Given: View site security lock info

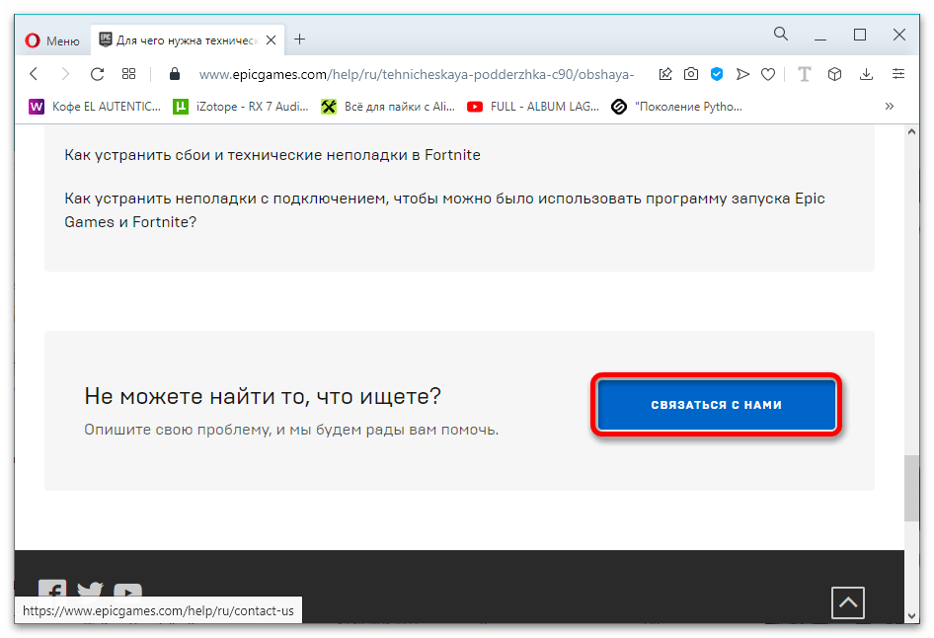Looking at the screenshot, I should 175,74.
